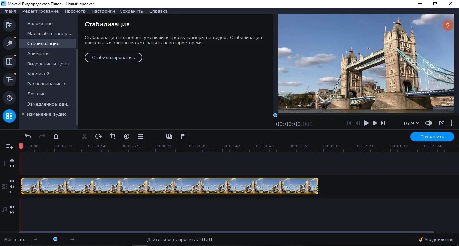Take a snapshot with camera icon
This screenshot has height=246, width=459.
click(442, 123)
